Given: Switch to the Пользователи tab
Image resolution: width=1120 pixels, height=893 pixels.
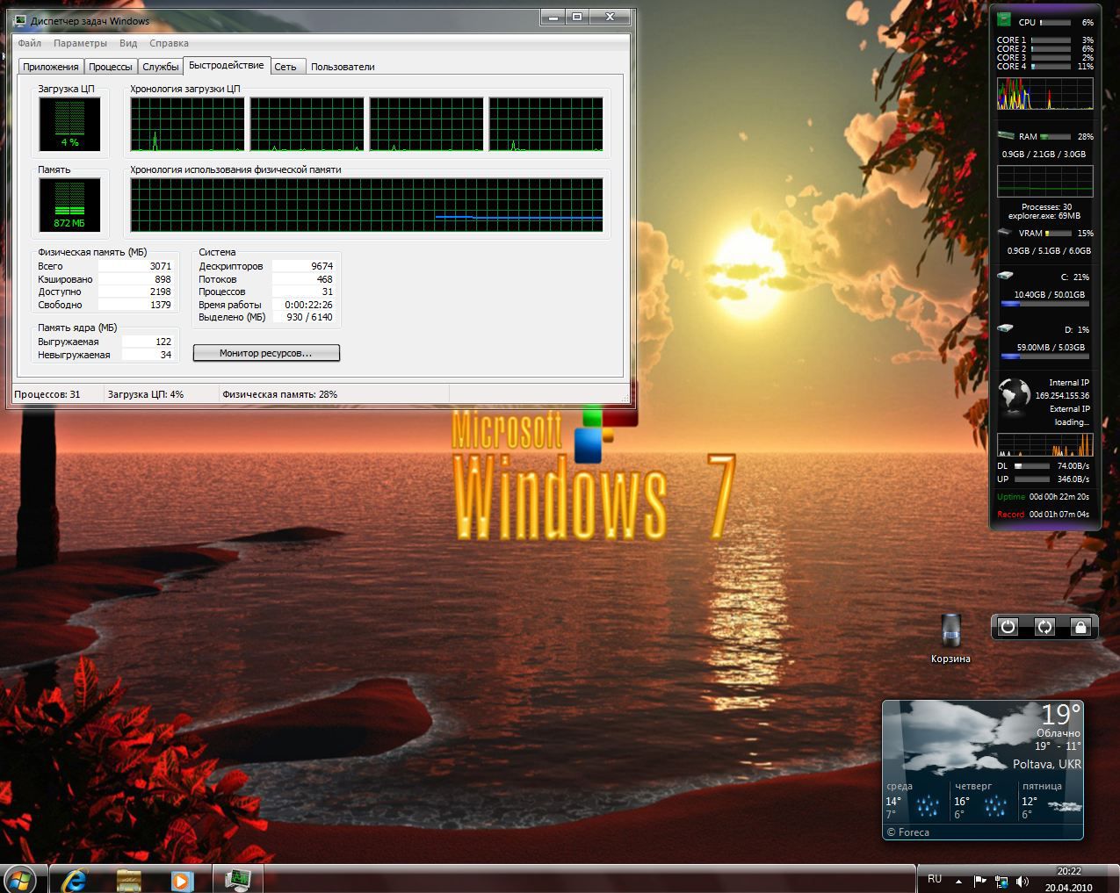Looking at the screenshot, I should pos(343,67).
